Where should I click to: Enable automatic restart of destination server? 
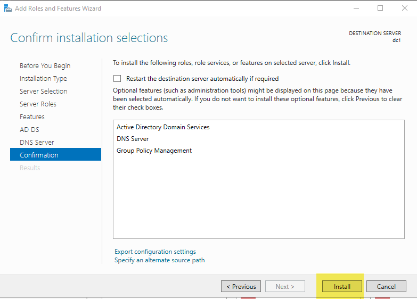117,79
